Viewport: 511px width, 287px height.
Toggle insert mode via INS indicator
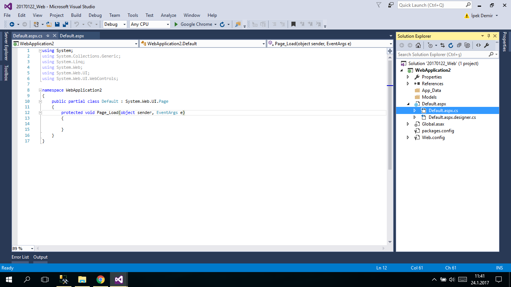499,268
